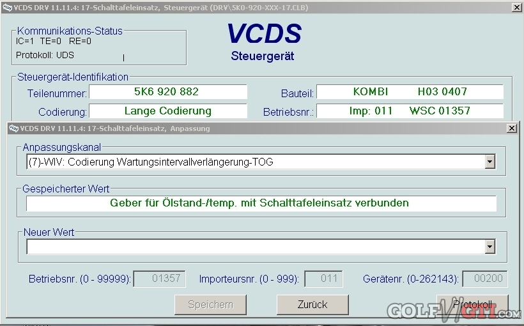This screenshot has width=524, height=326.
Task: Click the Protokoll button
Action: pos(472,305)
